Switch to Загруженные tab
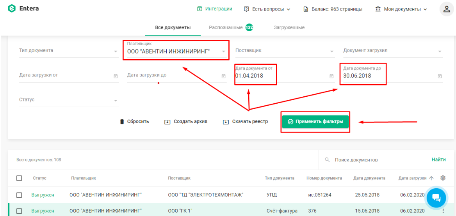This screenshot has height=216, width=456. coord(289,28)
